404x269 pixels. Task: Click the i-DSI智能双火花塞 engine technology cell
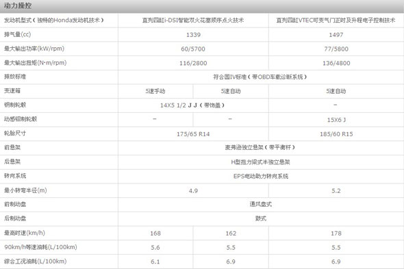(193, 20)
